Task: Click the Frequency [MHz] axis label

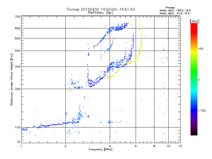Action: 100,149
